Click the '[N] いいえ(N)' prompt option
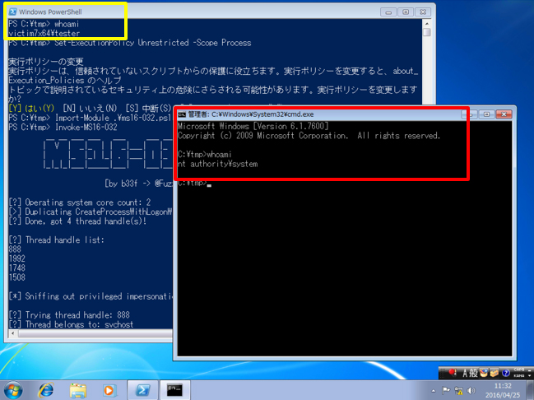The width and height of the screenshot is (534, 400). click(90, 109)
